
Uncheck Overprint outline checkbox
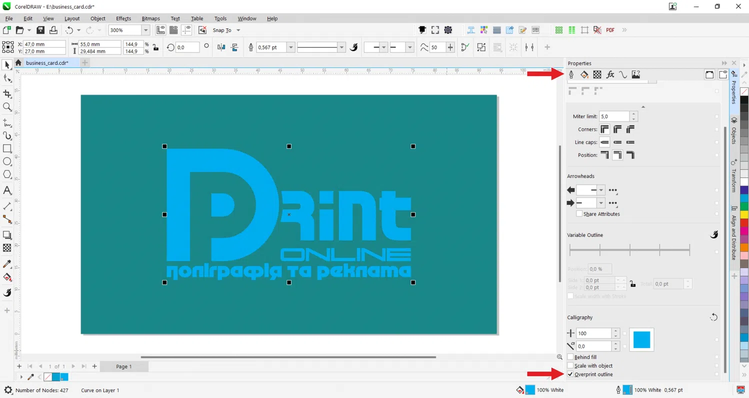pyautogui.click(x=570, y=374)
